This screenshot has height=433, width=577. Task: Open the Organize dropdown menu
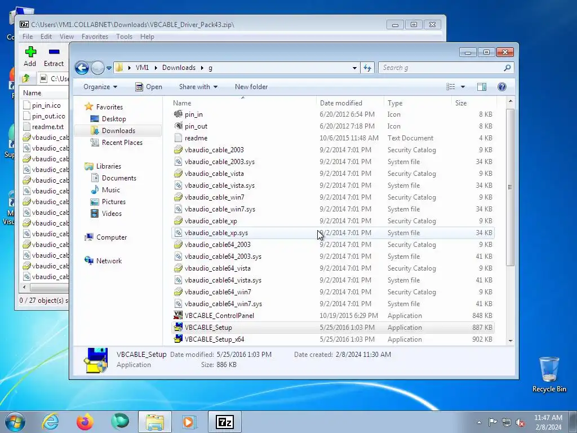point(100,87)
